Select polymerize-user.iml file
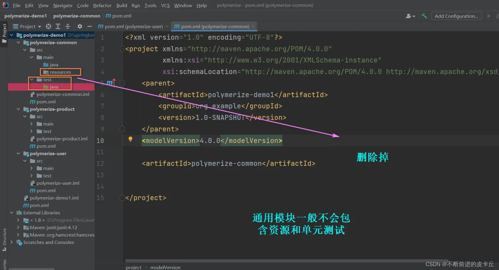This screenshot has width=499, height=270. click(55, 183)
